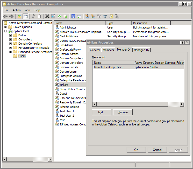Open the Help menu
The width and height of the screenshot is (193, 169).
(x=37, y=10)
